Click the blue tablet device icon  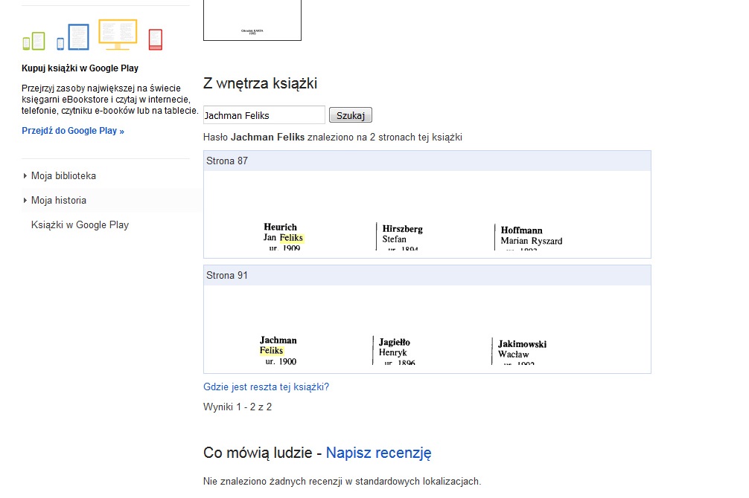(x=78, y=36)
